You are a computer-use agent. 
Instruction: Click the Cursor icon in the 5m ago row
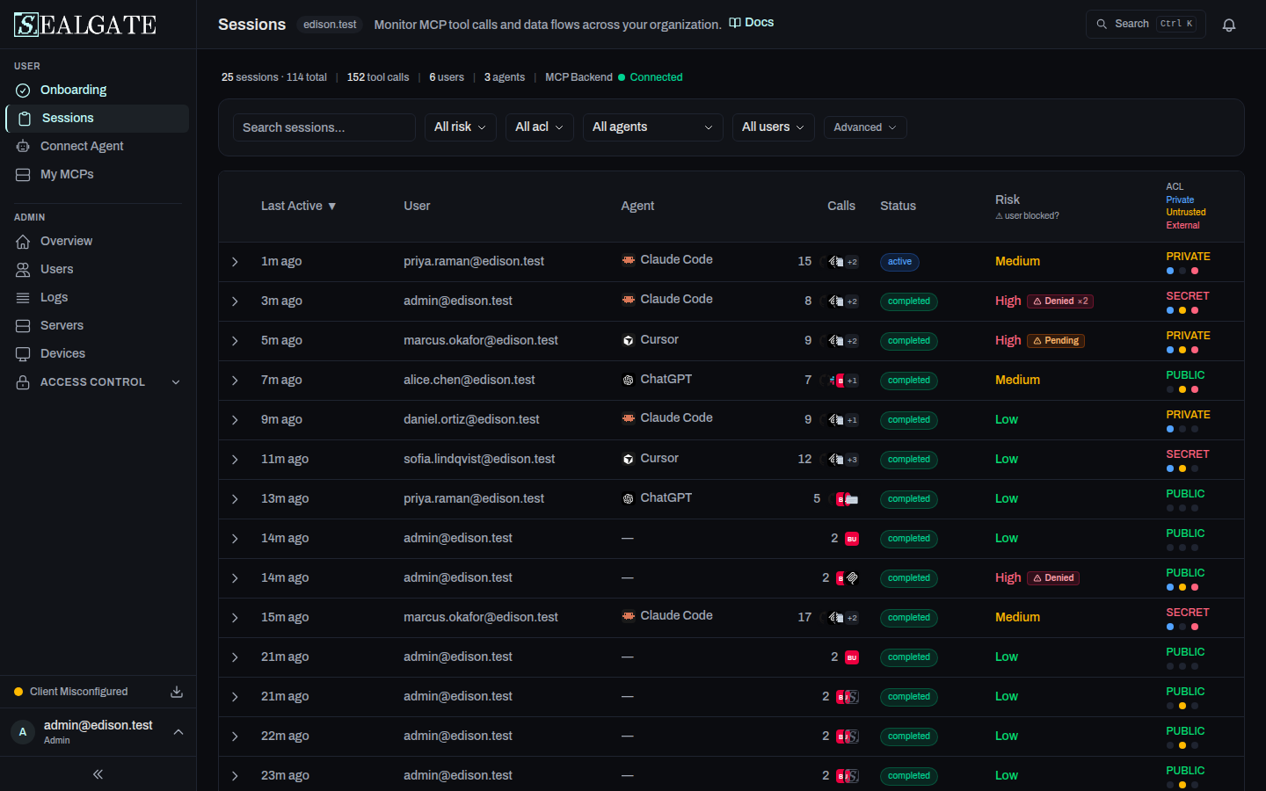629,340
